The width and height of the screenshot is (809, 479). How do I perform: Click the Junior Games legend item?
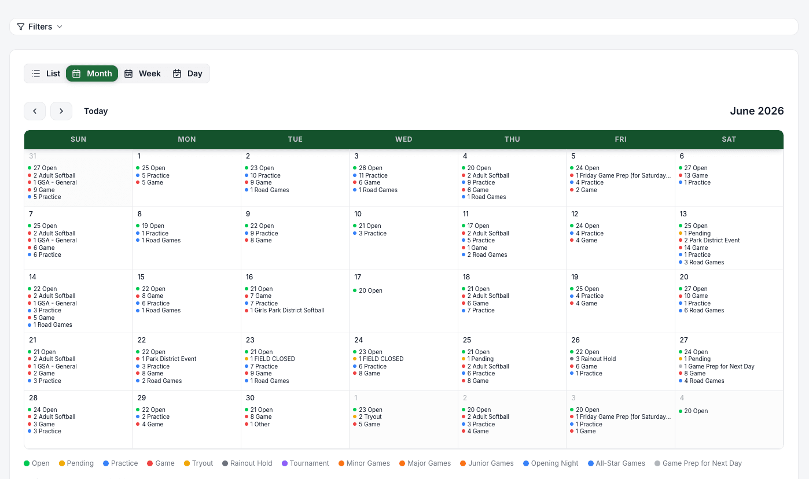point(487,463)
